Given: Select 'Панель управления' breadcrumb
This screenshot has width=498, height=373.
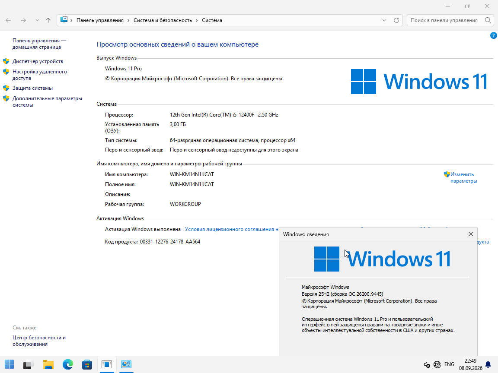Looking at the screenshot, I should pyautogui.click(x=100, y=20).
